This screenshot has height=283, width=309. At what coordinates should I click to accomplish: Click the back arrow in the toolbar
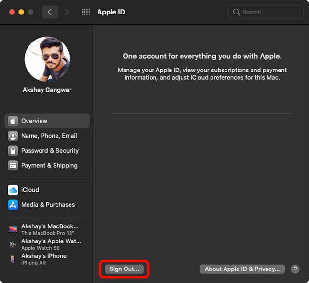click(50, 12)
